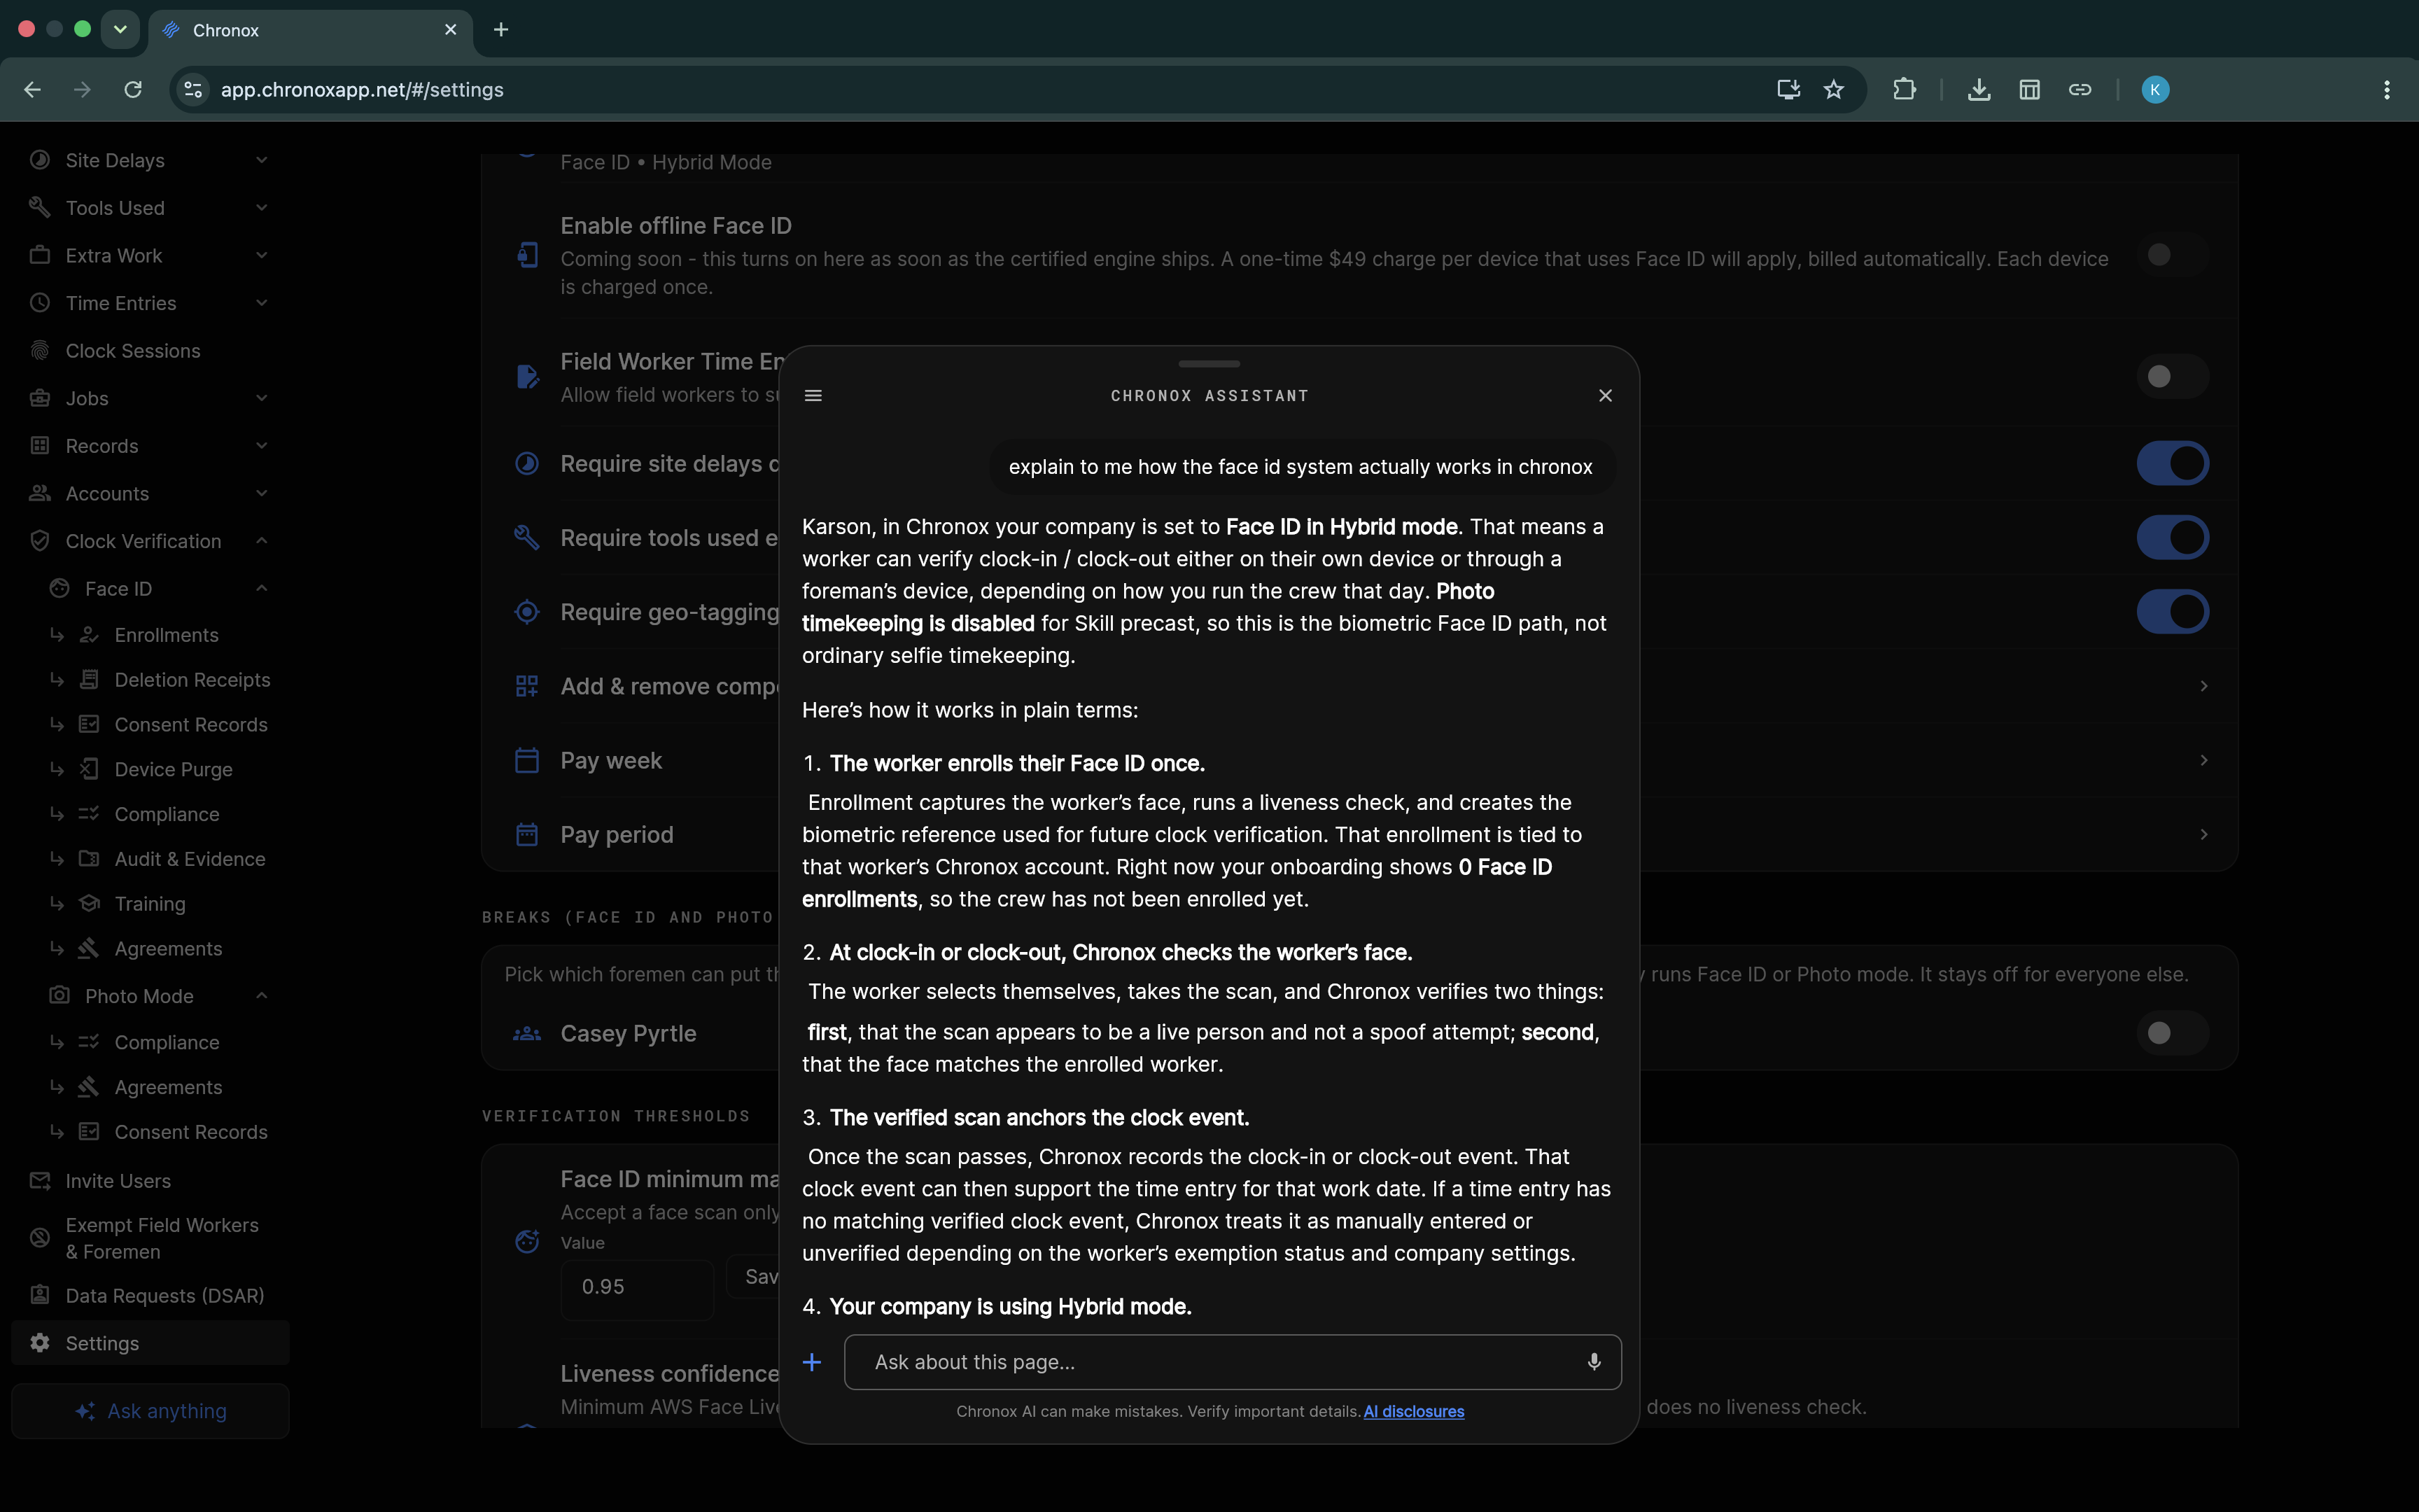Click the Clock Sessions fingerprint icon

[40, 351]
